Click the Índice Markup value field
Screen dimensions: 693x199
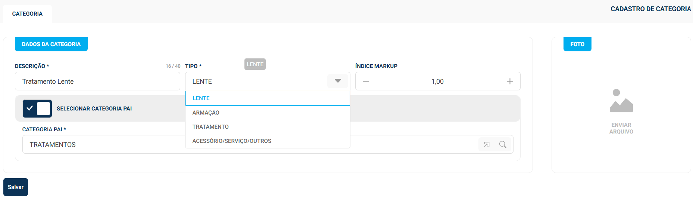tap(437, 81)
